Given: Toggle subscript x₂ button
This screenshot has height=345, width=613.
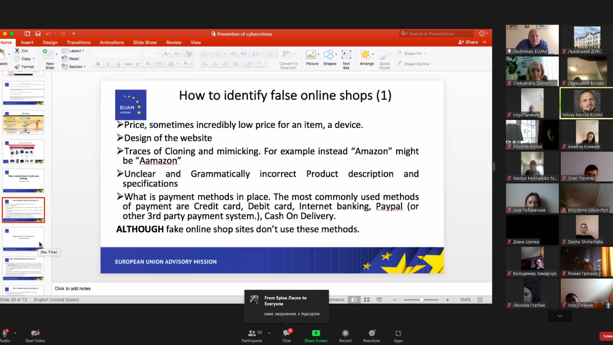Looking at the screenshot, I should [x=148, y=64].
